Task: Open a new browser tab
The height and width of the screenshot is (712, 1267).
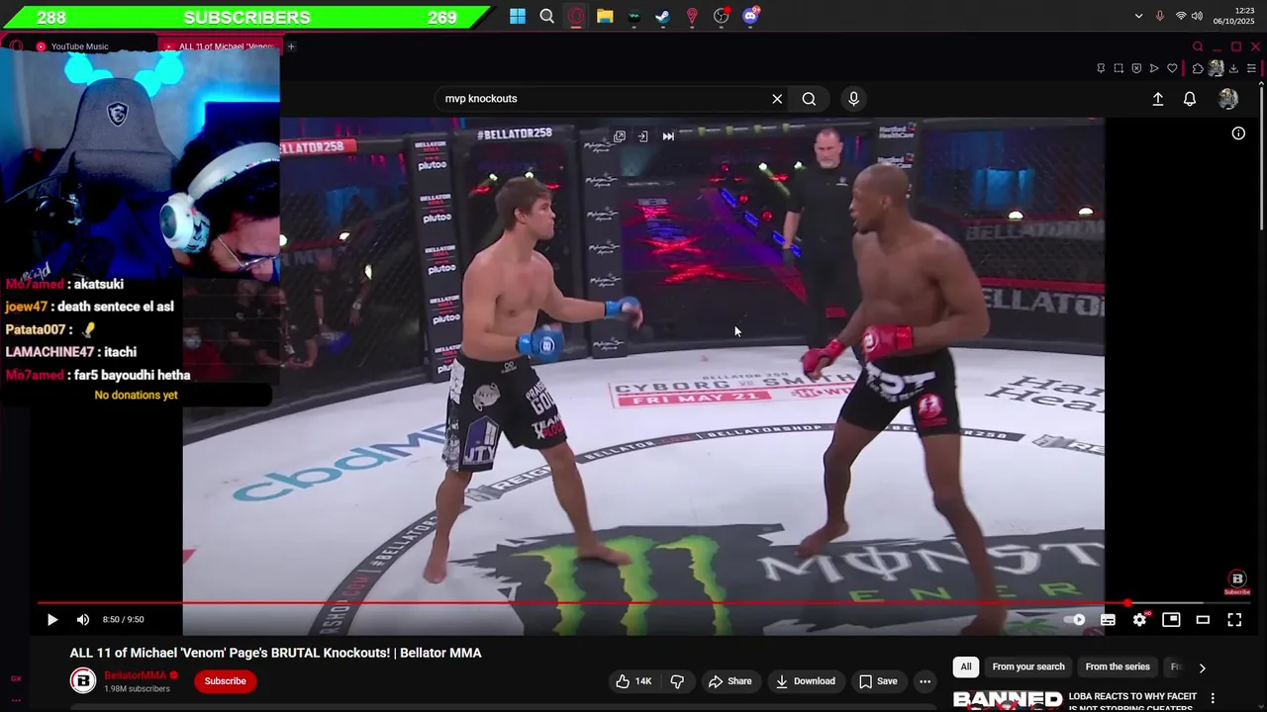Action: coord(291,46)
